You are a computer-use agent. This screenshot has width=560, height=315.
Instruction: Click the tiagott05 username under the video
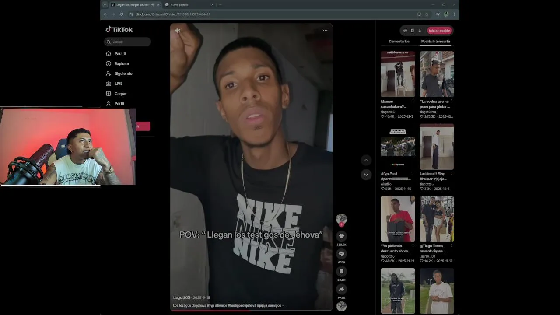pyautogui.click(x=182, y=298)
